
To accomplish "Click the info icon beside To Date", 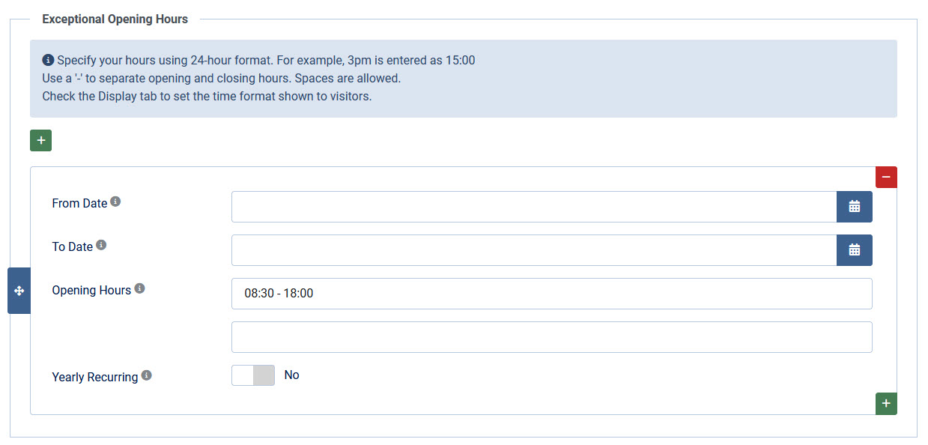I will click(x=101, y=245).
